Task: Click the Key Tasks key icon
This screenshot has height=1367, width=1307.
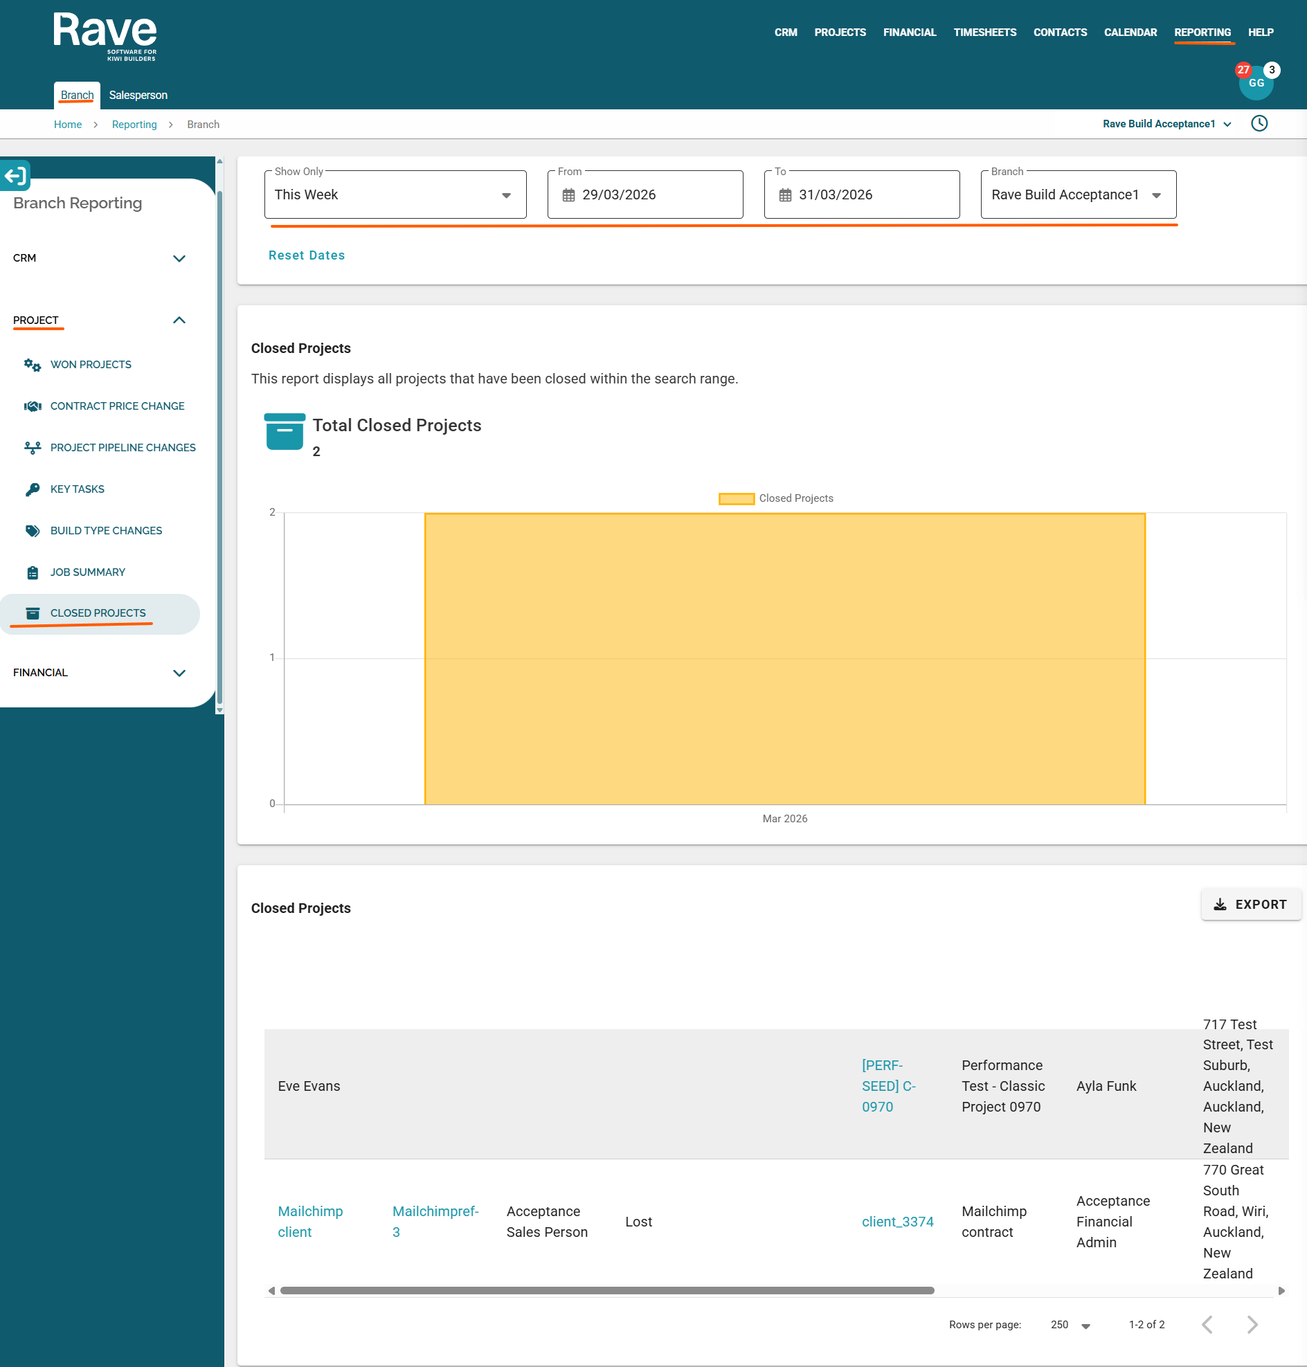Action: 32,489
